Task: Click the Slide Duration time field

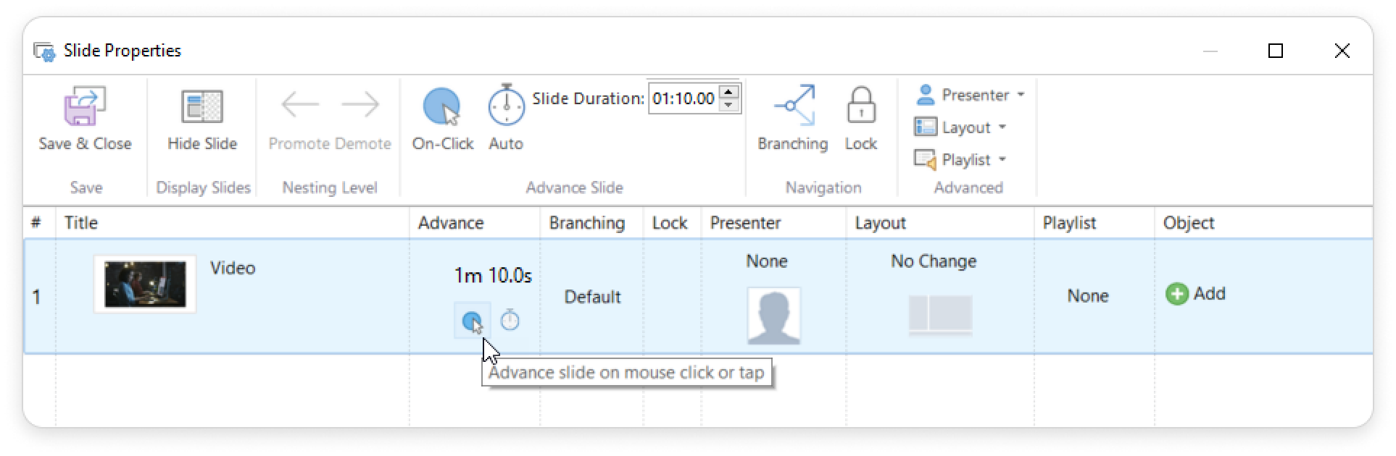Action: [684, 98]
